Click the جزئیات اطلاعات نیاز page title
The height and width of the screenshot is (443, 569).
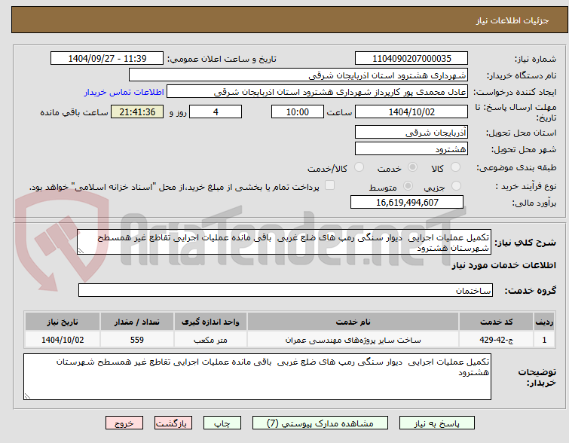tap(512, 20)
